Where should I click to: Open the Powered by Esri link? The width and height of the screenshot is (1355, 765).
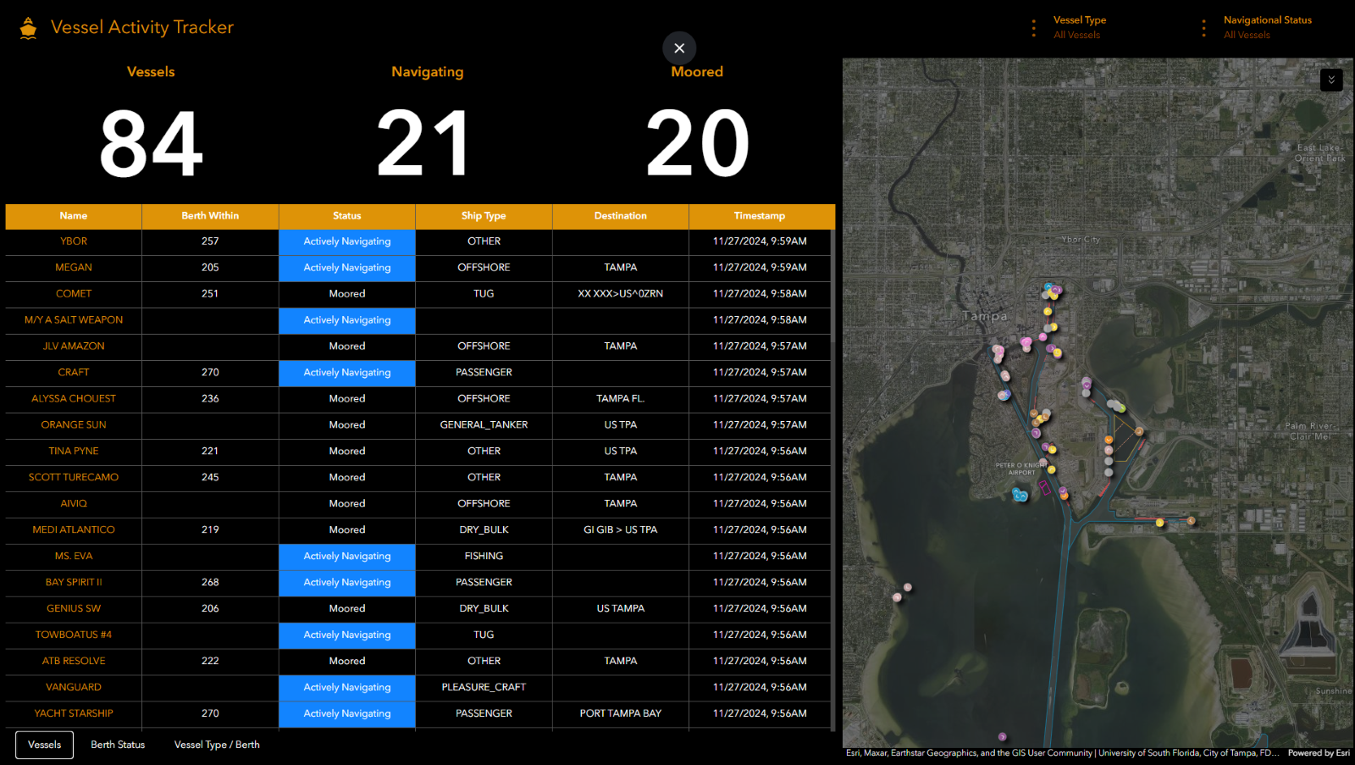tap(1319, 752)
